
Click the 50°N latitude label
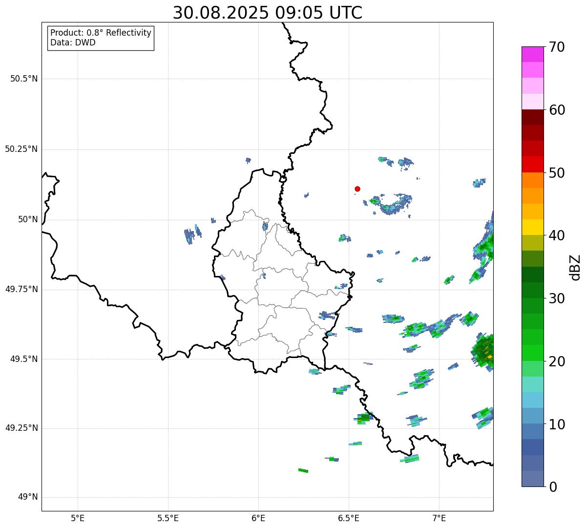(x=28, y=219)
